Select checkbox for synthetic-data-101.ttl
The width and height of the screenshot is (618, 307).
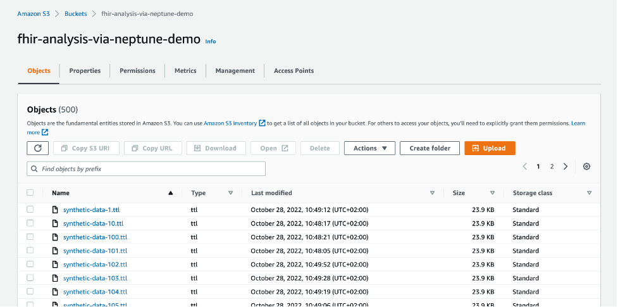pos(30,251)
